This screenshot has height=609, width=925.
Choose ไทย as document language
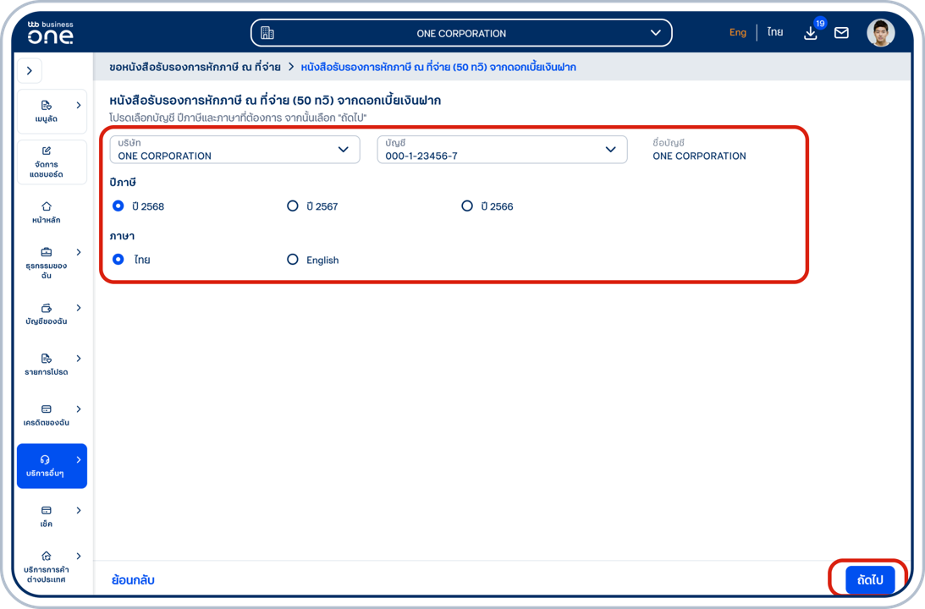point(118,260)
